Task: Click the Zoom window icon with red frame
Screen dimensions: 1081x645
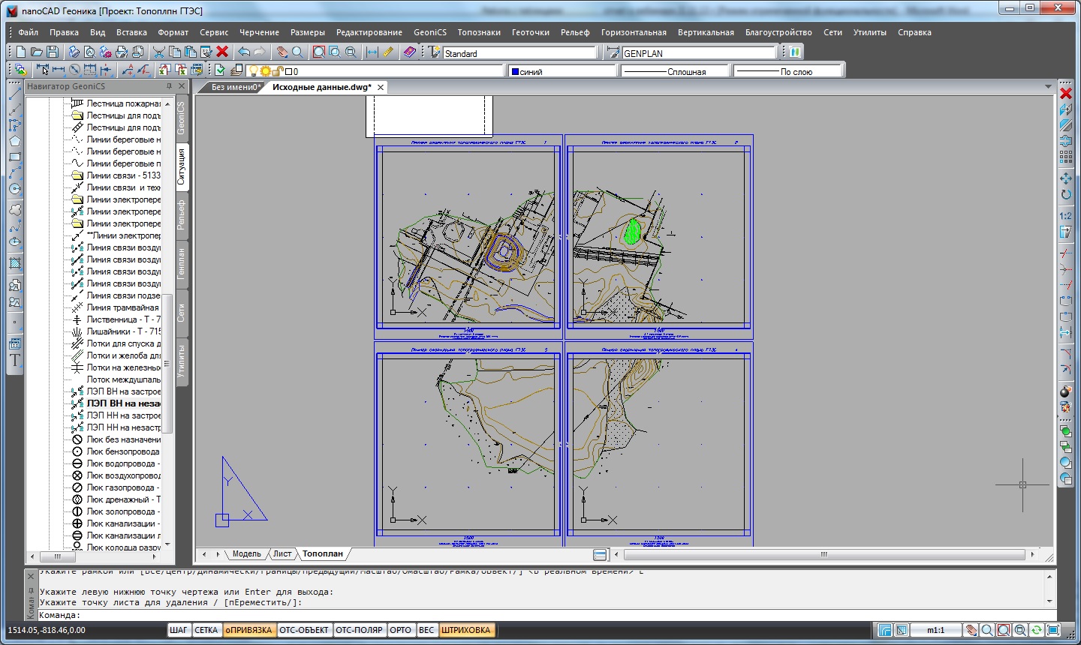Action: tap(319, 52)
